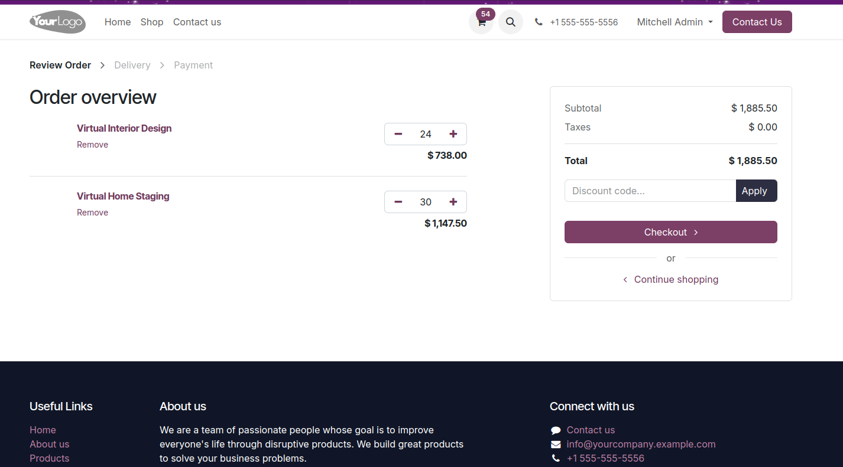This screenshot has width=843, height=467.
Task: Click the YourLogo site logo
Action: (x=57, y=22)
